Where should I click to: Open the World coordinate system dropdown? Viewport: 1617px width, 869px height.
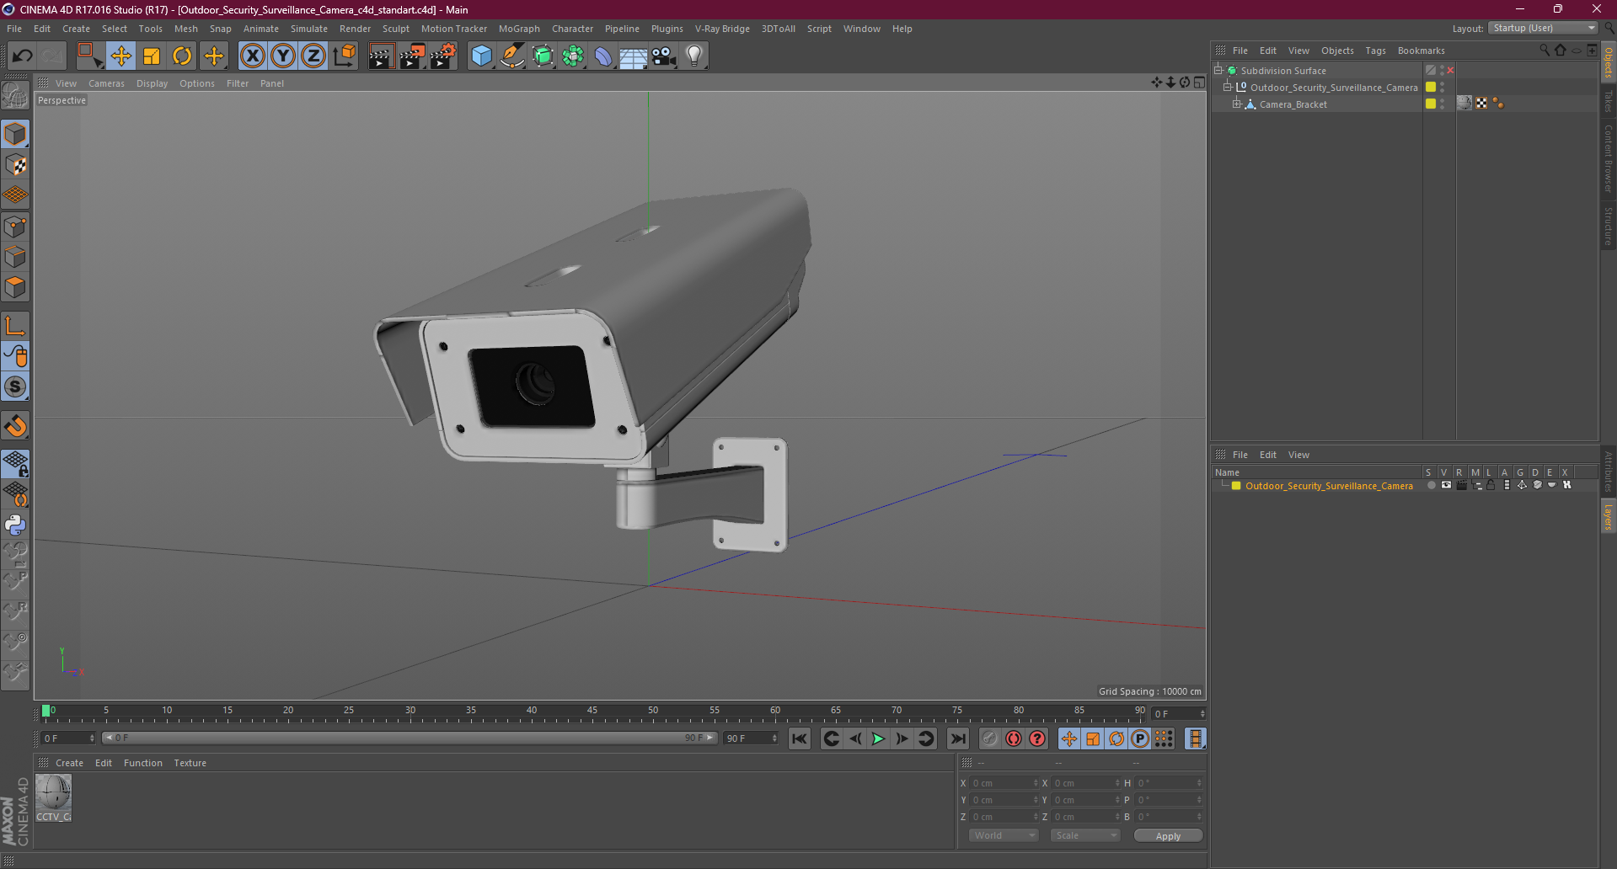pyautogui.click(x=1003, y=835)
